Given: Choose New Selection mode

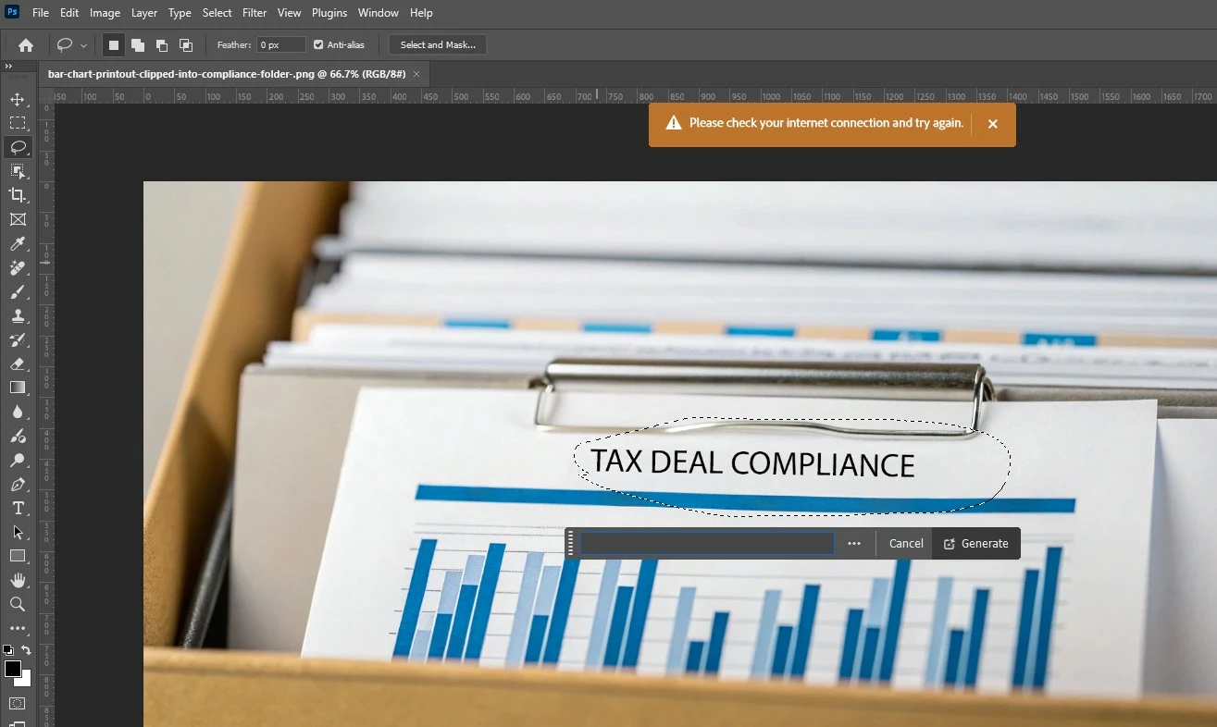Looking at the screenshot, I should (114, 44).
